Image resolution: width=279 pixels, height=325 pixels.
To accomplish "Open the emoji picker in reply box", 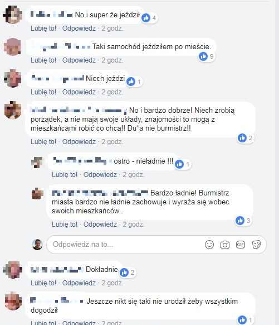I will click(x=209, y=245).
